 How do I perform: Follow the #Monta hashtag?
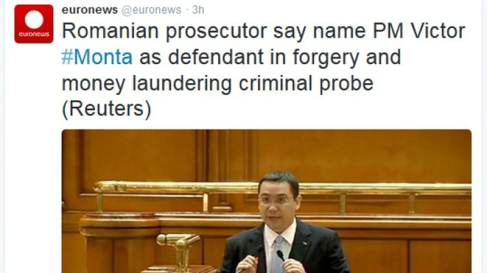pos(97,57)
